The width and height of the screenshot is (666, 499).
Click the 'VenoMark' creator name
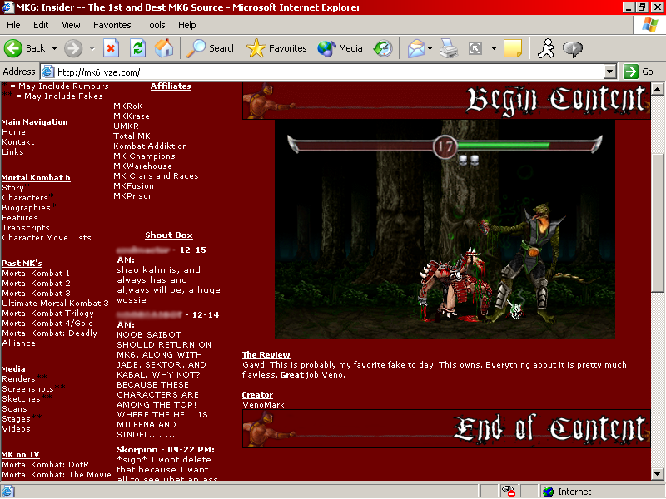[263, 404]
